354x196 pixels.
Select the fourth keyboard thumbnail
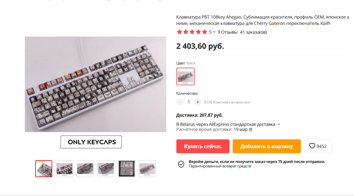106,169
